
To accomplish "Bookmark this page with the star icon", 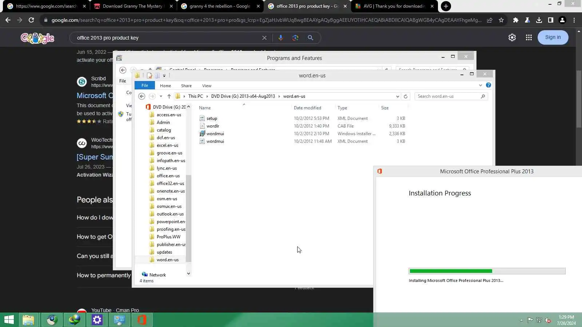I will pos(501,20).
